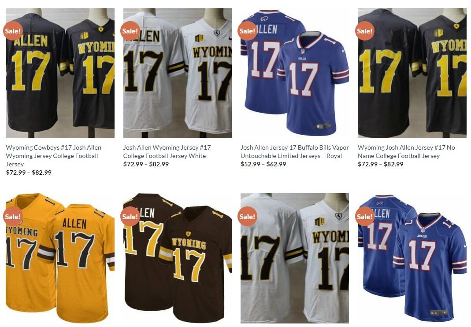
Task: Click Sale badge on royal Bills Vapor jersey
Action: click(x=247, y=31)
